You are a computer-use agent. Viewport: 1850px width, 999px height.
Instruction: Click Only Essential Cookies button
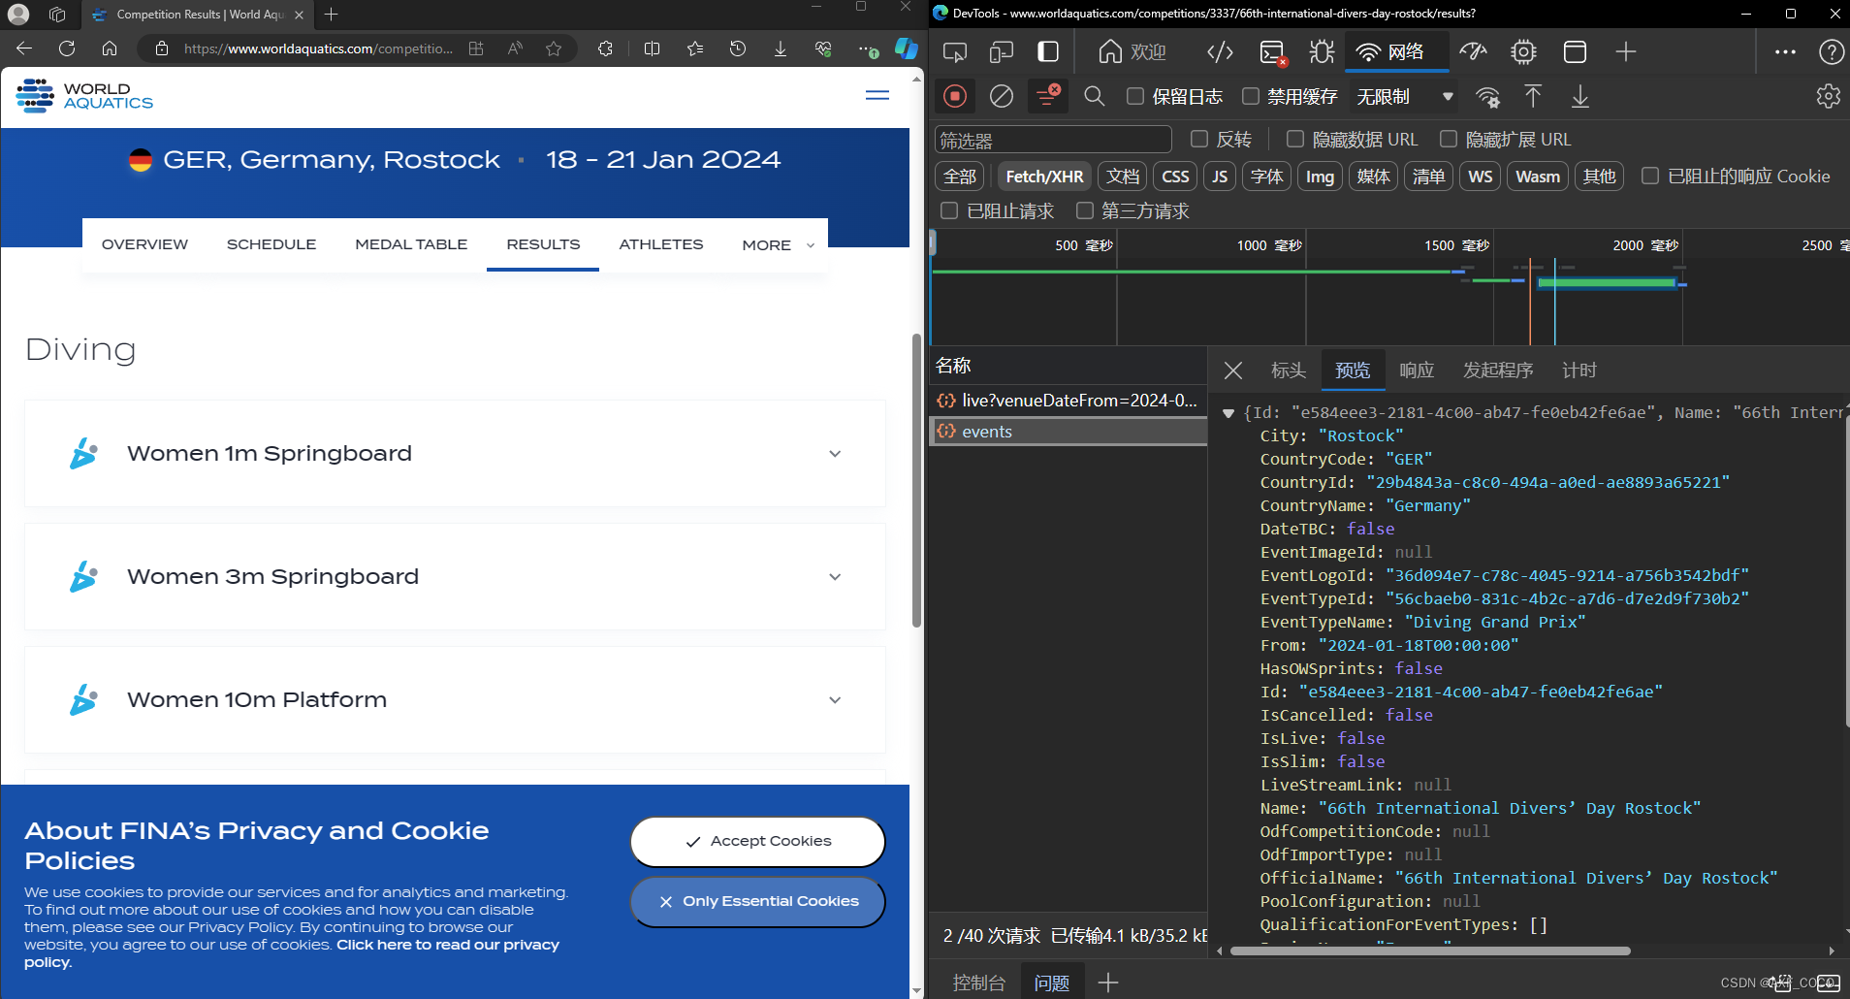click(758, 902)
